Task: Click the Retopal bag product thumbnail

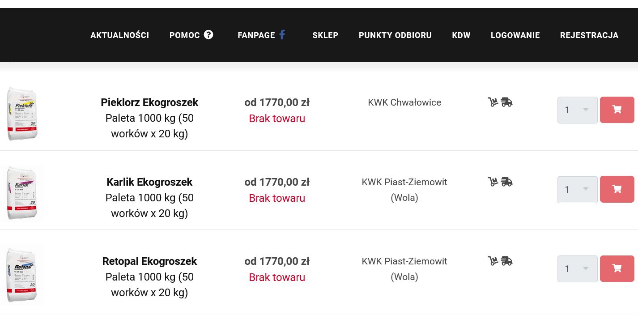Action: click(22, 274)
